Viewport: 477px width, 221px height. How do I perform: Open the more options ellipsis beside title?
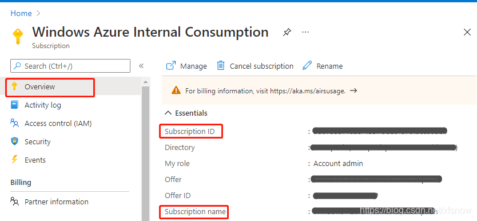(305, 32)
